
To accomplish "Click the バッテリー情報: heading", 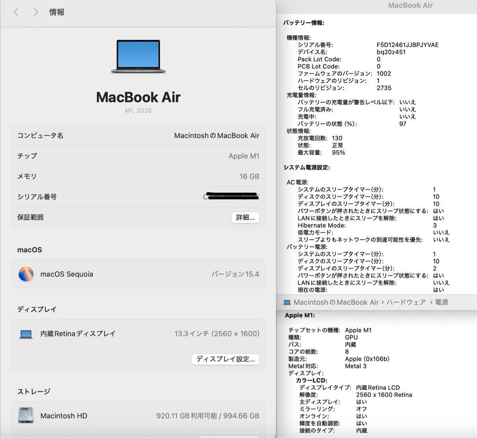I will [x=304, y=23].
